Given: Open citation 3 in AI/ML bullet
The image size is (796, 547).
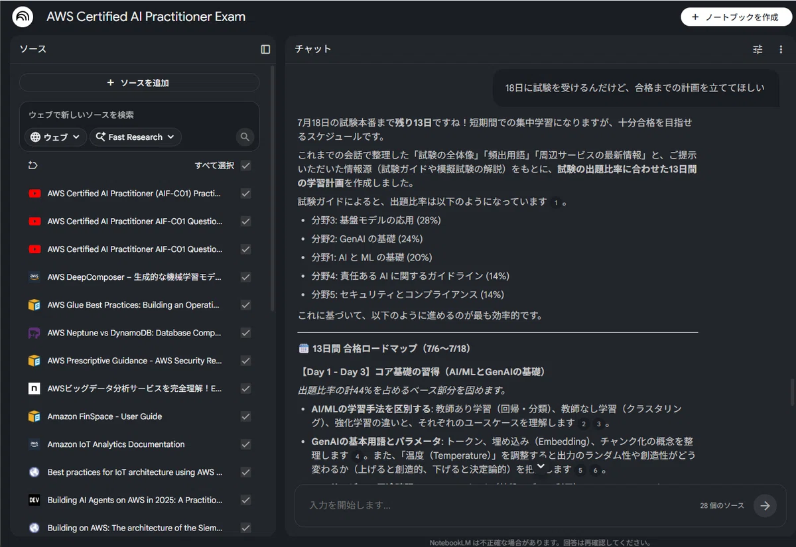Looking at the screenshot, I should click(x=599, y=423).
